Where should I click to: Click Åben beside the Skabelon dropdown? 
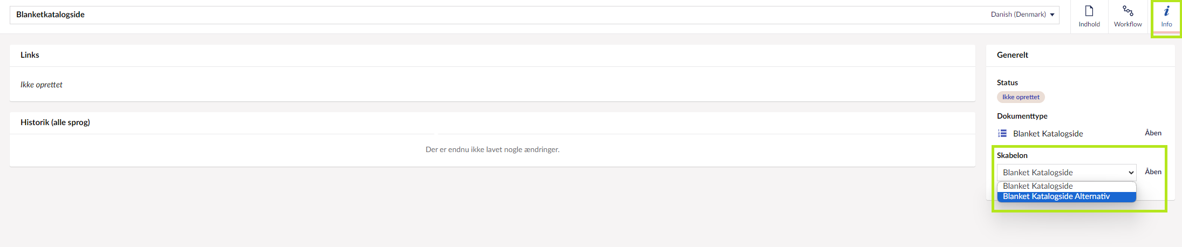tap(1153, 172)
